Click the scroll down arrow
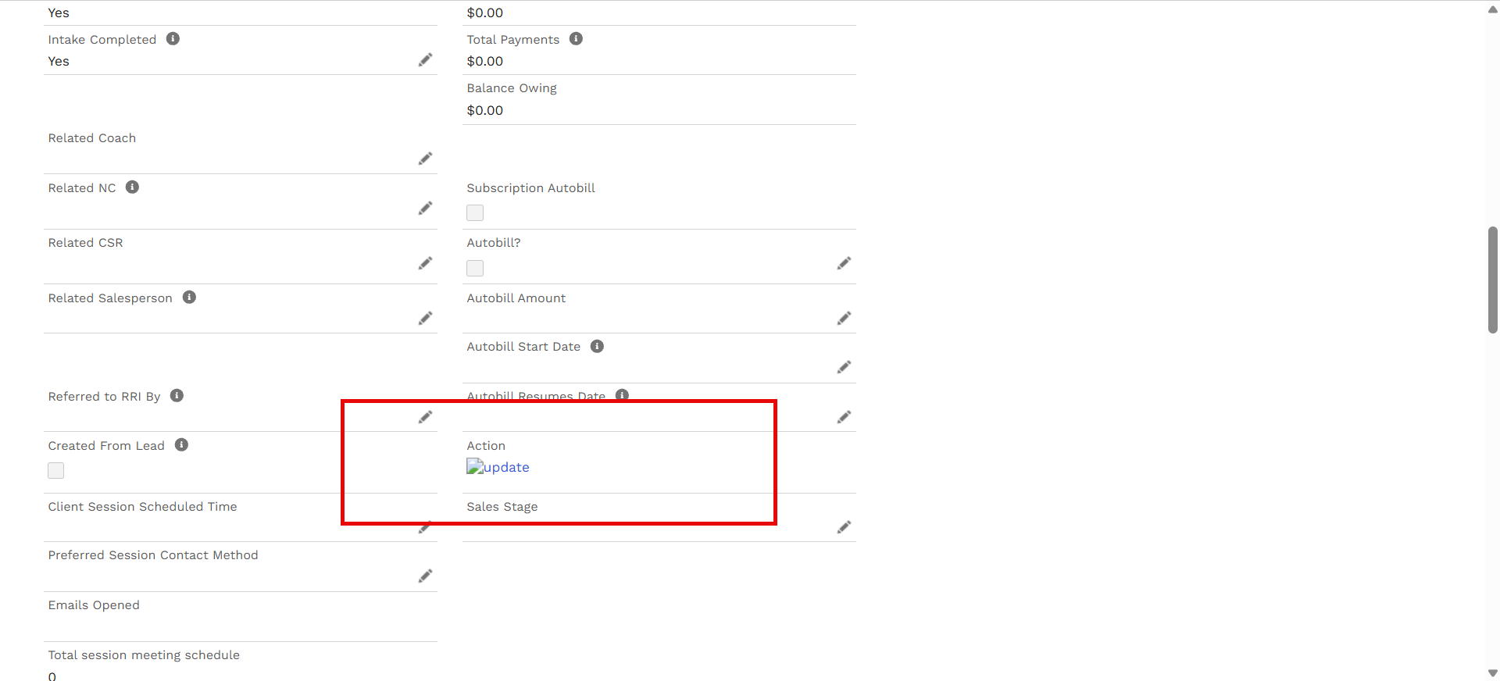The height and width of the screenshot is (681, 1500). [1492, 673]
